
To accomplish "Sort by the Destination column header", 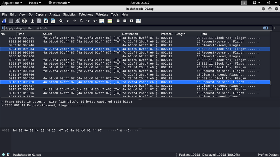I will 141,34.
